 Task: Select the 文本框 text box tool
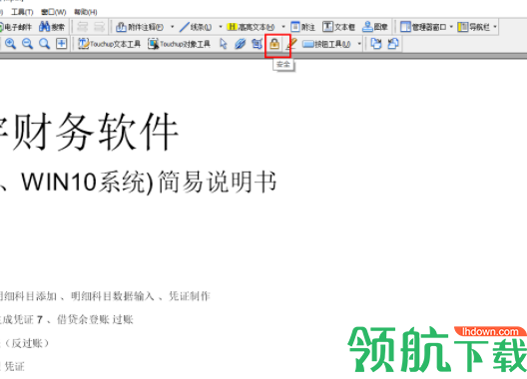338,27
